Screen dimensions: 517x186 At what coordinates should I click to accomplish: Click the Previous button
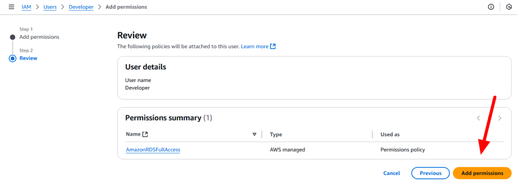click(x=431, y=173)
